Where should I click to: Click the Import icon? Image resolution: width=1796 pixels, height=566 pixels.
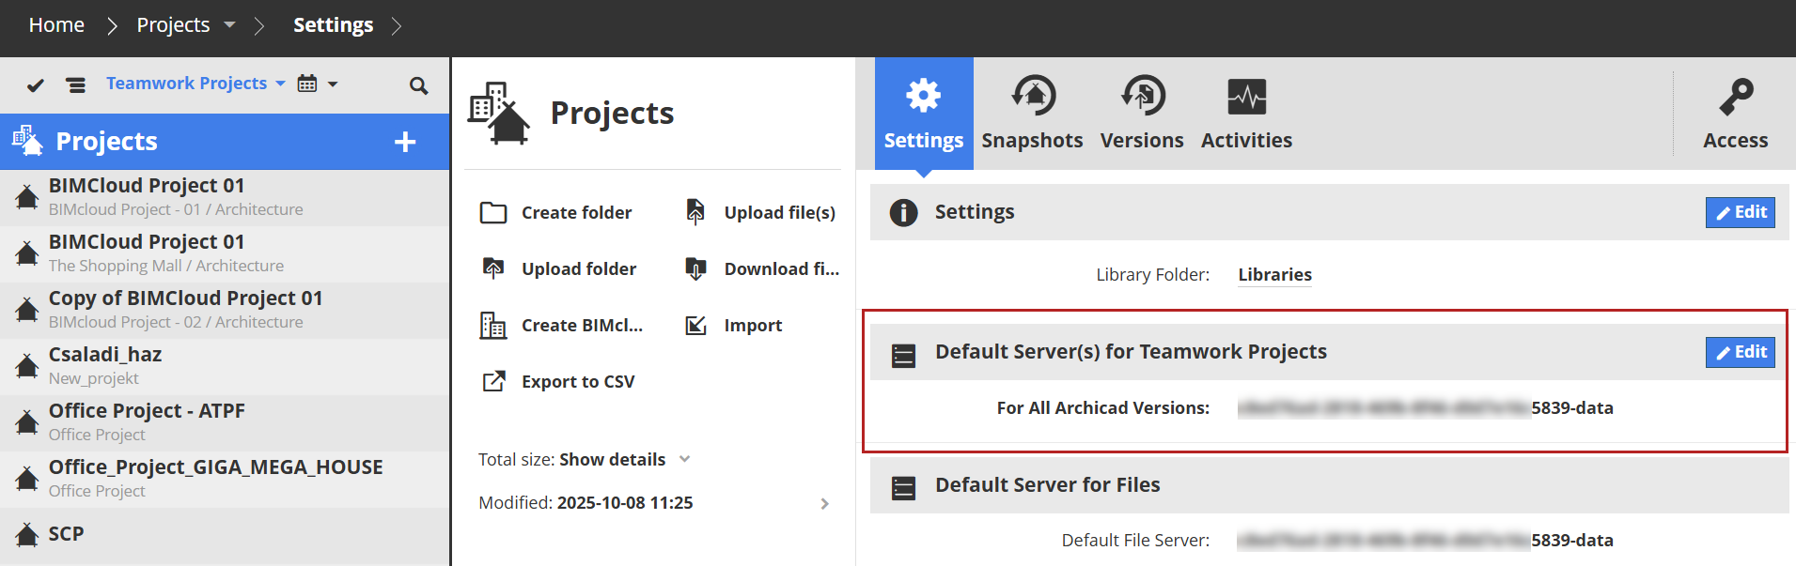click(x=695, y=326)
